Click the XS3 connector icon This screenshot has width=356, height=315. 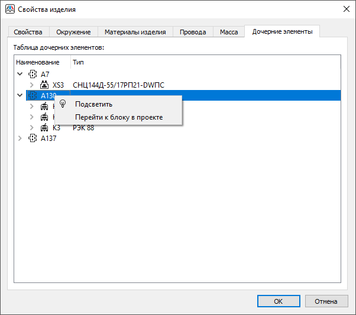(x=44, y=85)
